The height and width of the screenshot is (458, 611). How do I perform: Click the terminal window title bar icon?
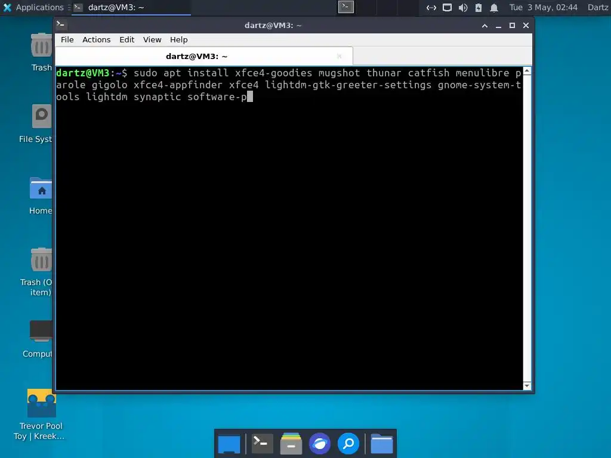coord(60,25)
